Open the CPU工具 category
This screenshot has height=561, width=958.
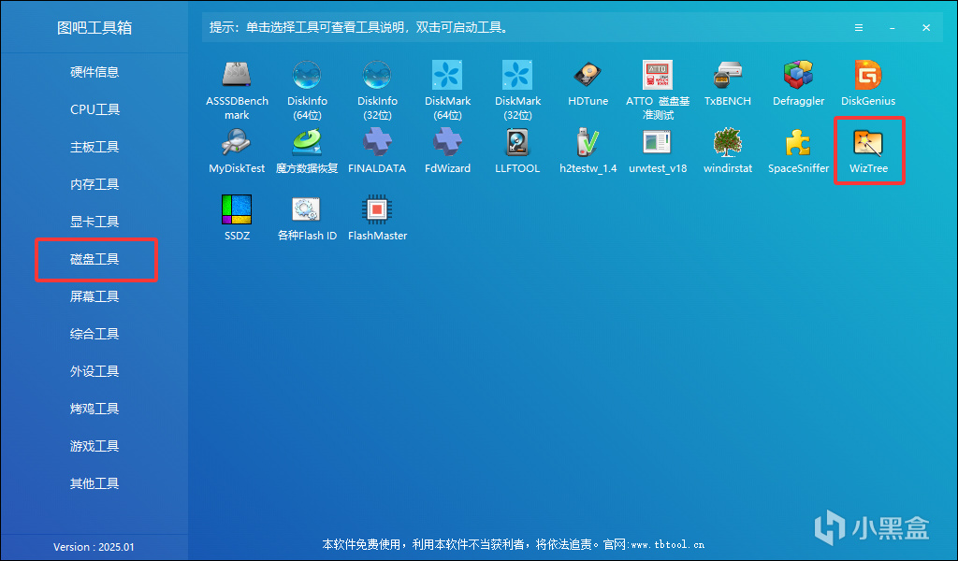(94, 109)
